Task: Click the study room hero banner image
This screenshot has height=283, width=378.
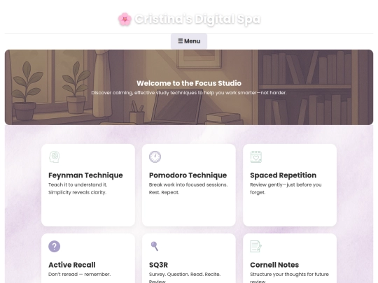Action: [x=189, y=87]
